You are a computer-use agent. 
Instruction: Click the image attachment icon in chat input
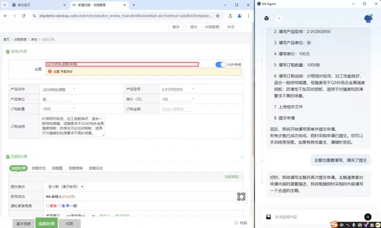269,217
